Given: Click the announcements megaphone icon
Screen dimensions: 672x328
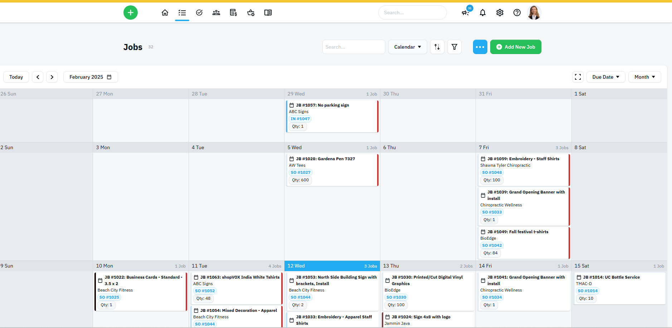Looking at the screenshot, I should coord(465,13).
